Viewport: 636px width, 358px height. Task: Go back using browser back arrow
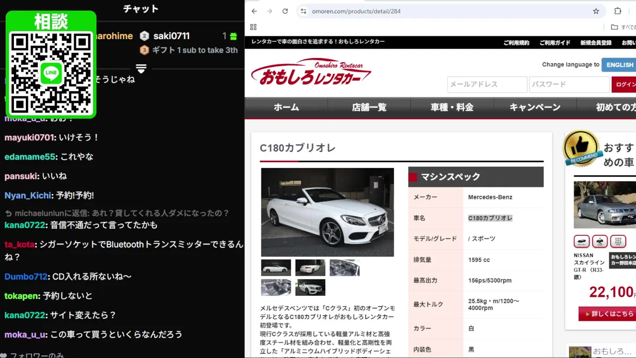pyautogui.click(x=254, y=11)
